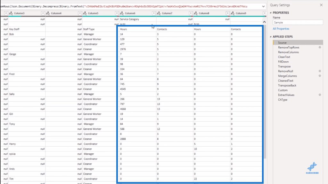Select the Custom applied step
Screen dimensions: 328x184
pos(283,90)
